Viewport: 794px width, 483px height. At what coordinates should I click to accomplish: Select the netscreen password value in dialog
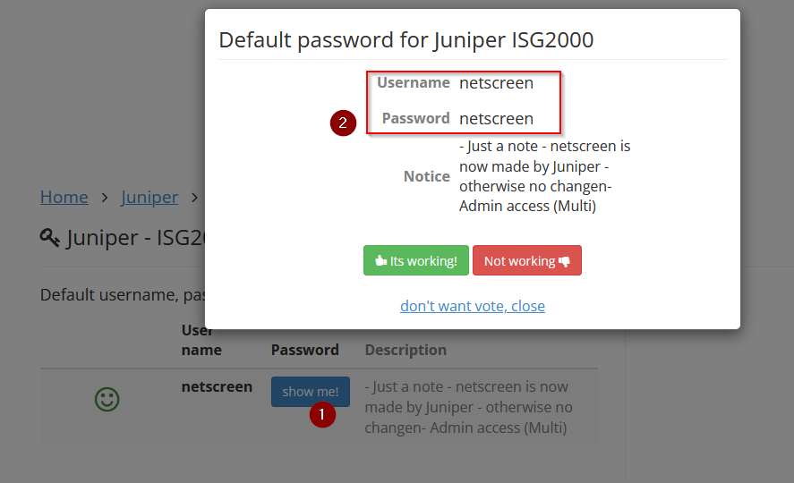point(496,118)
